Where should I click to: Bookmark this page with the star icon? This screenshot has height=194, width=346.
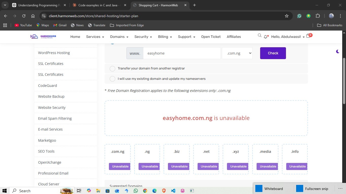pyautogui.click(x=287, y=16)
